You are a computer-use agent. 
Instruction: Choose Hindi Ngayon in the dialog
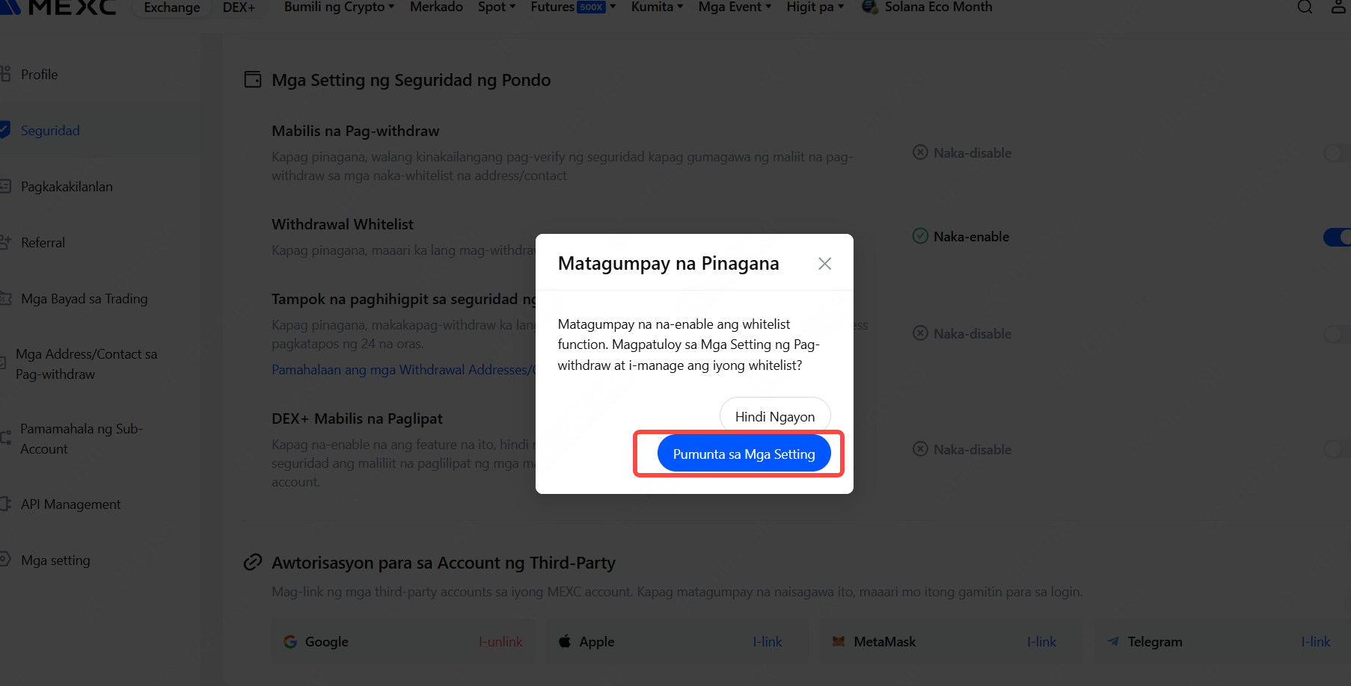[x=775, y=416]
